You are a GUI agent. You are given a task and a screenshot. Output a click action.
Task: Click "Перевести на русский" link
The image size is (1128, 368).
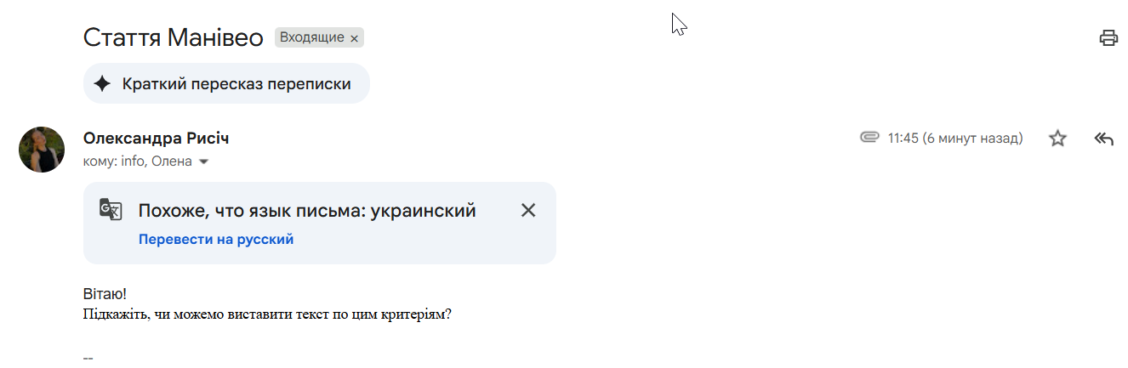(216, 240)
